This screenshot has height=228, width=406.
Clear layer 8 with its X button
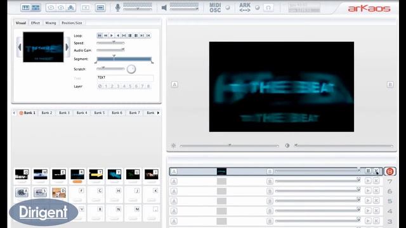376,171
